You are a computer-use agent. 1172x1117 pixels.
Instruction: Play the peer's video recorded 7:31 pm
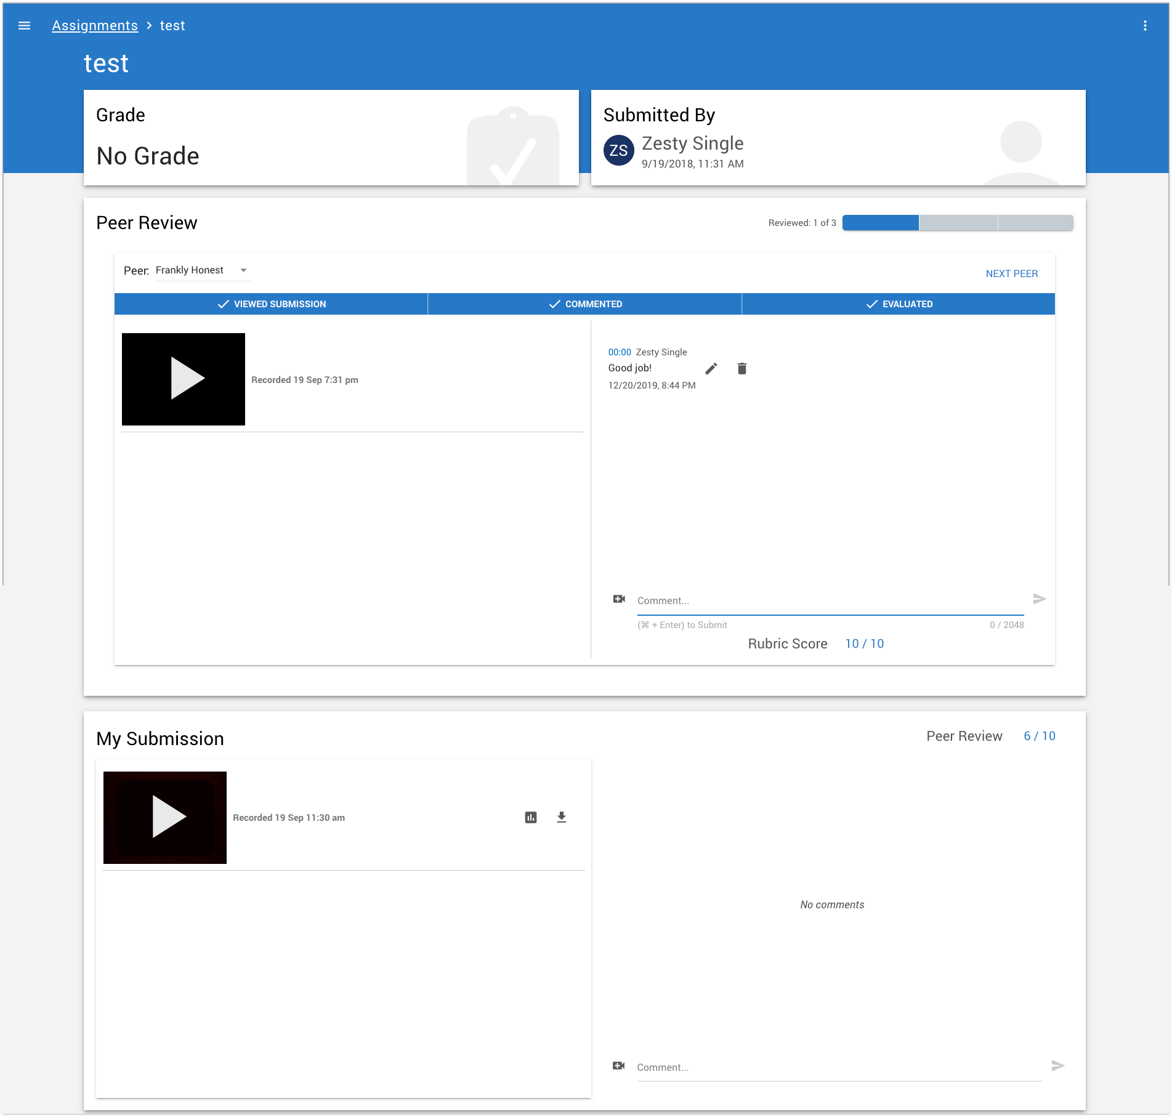click(184, 379)
